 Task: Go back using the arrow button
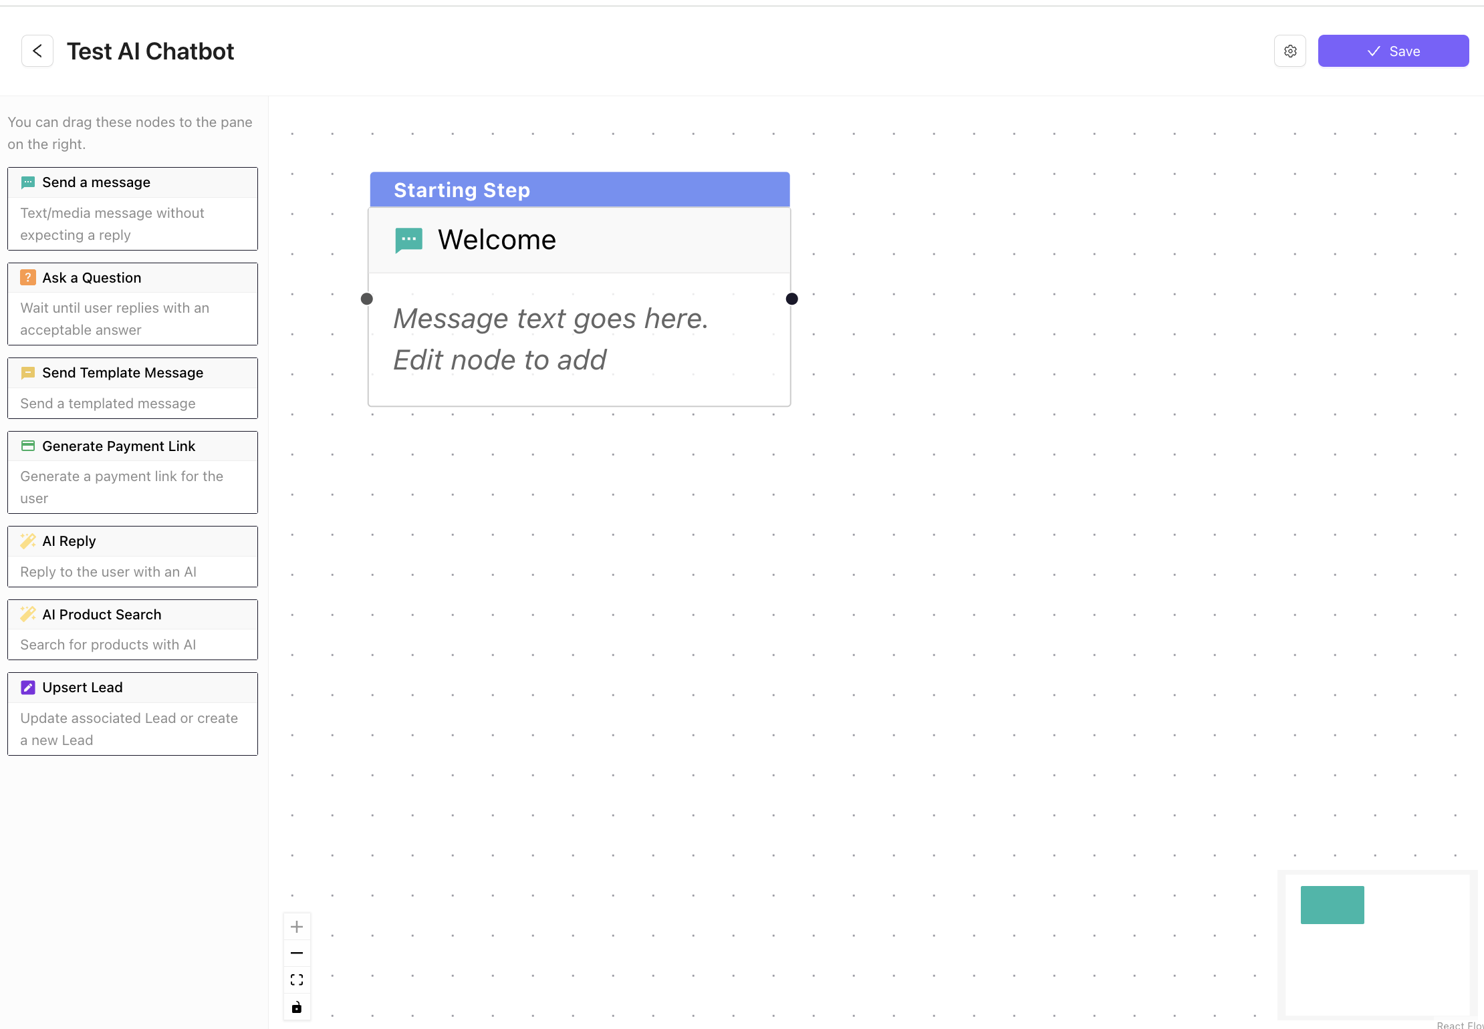pyautogui.click(x=37, y=51)
